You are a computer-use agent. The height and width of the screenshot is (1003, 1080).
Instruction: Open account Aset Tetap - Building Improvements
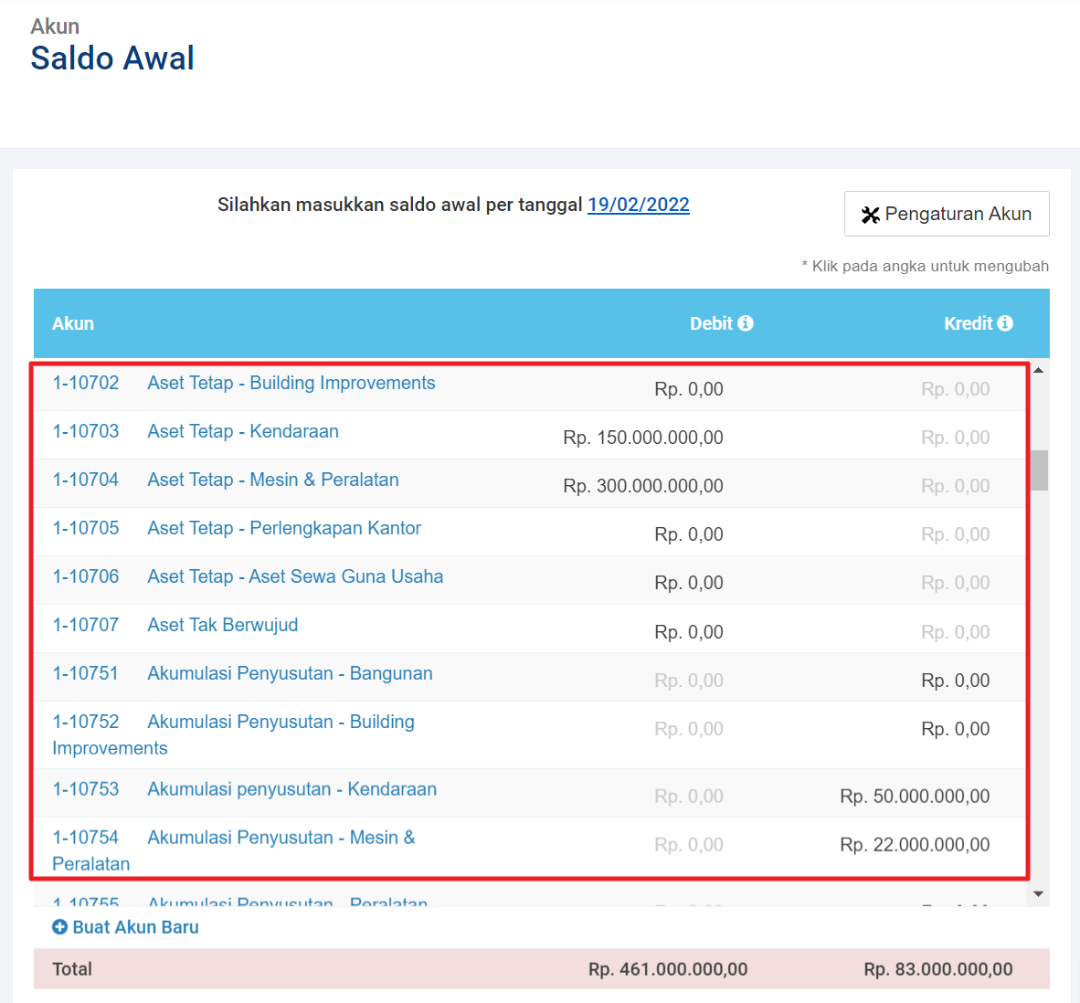coord(291,383)
